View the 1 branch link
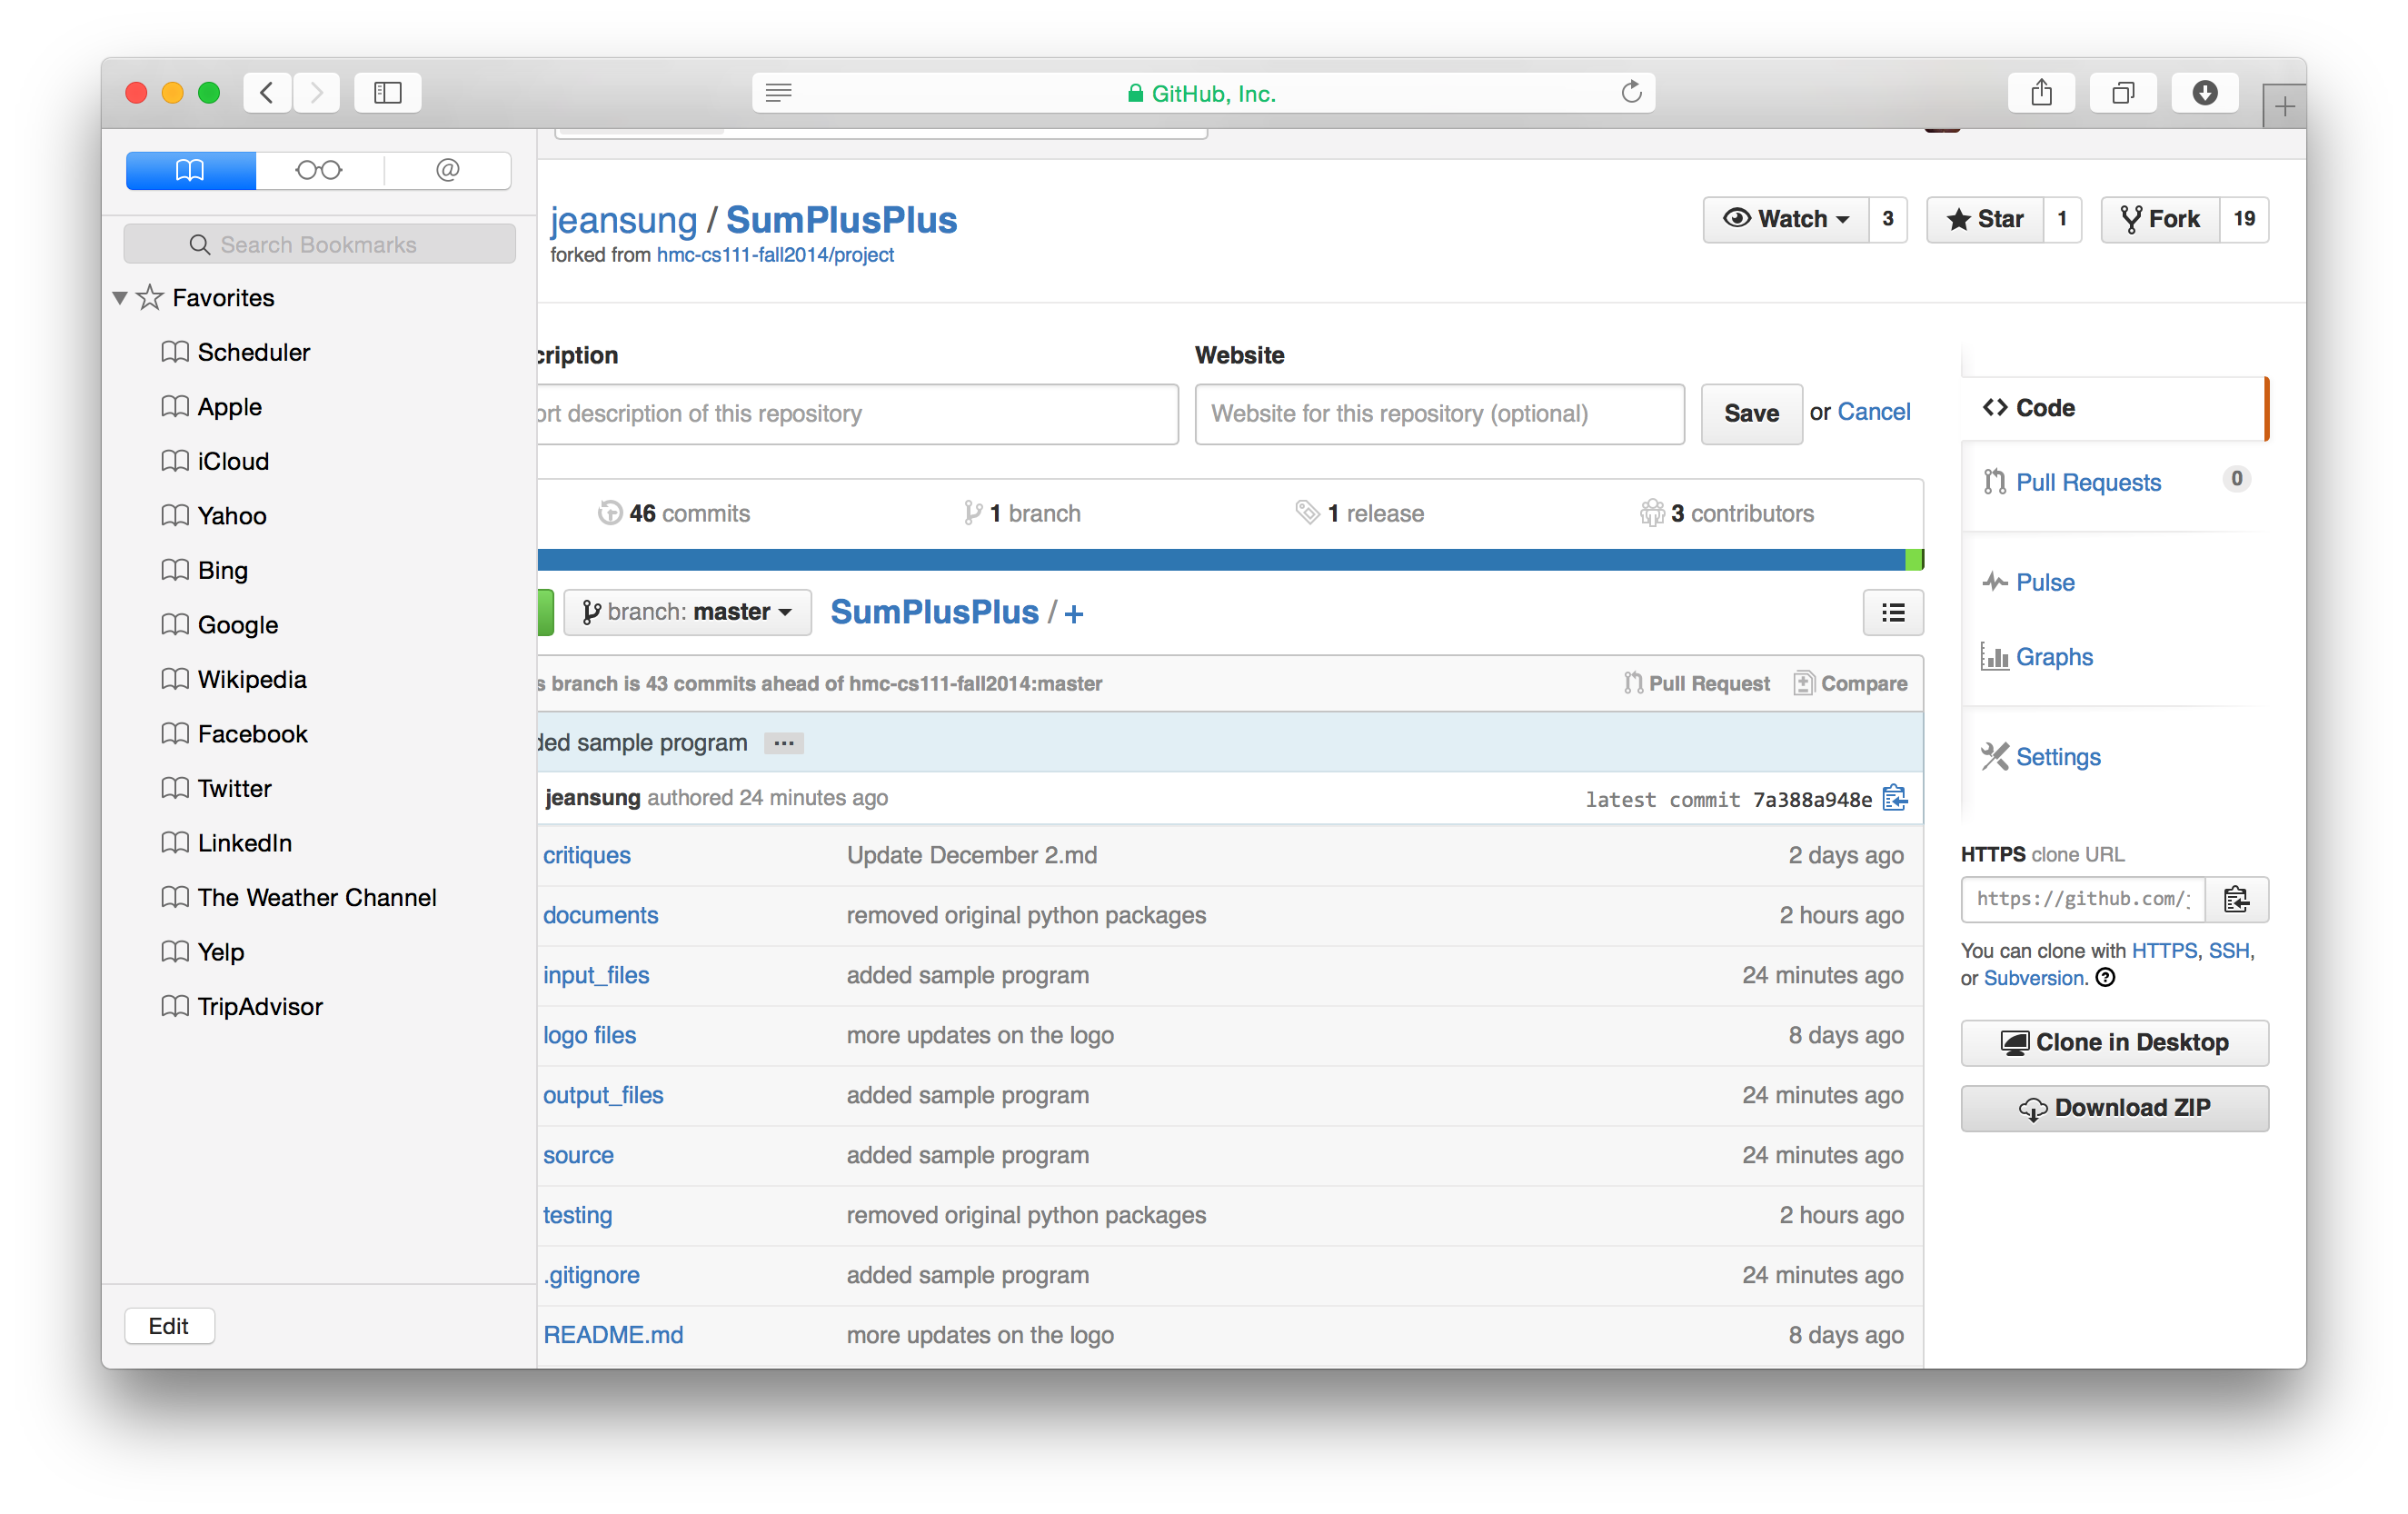Viewport: 2408px width, 1514px height. click(x=1022, y=513)
